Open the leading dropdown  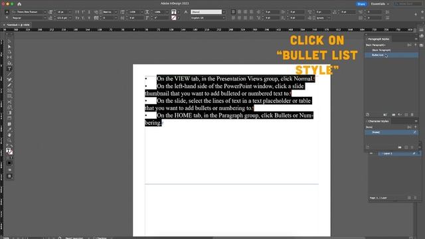70,18
